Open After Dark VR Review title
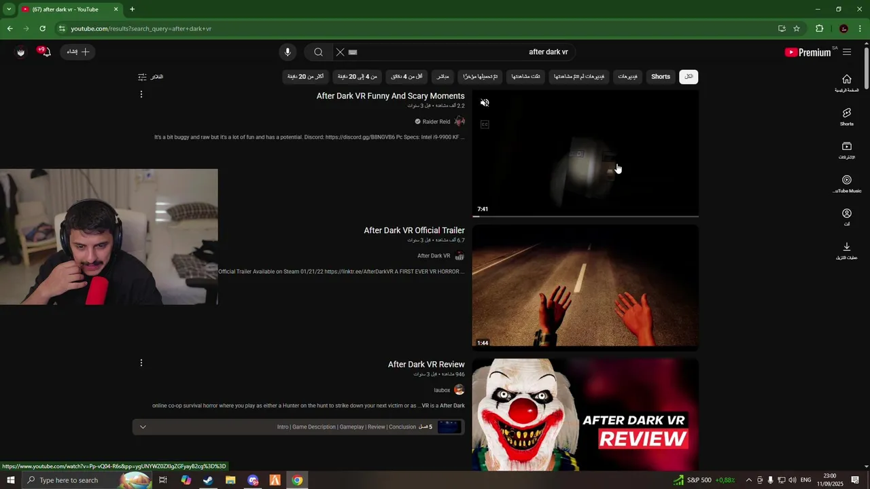This screenshot has height=489, width=870. [426, 365]
